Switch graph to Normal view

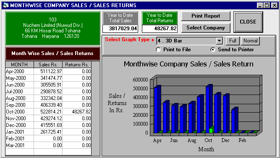(250, 41)
